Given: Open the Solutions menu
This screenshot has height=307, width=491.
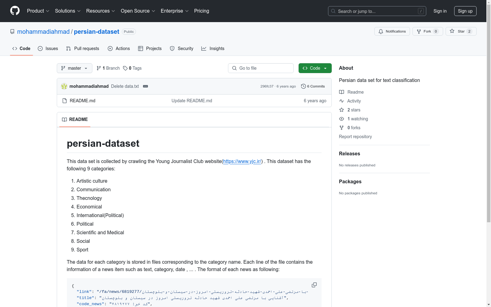Looking at the screenshot, I should (x=68, y=11).
